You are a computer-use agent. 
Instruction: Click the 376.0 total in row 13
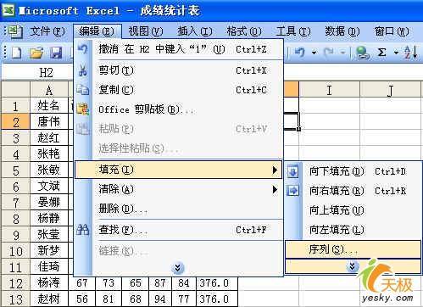coord(217,299)
